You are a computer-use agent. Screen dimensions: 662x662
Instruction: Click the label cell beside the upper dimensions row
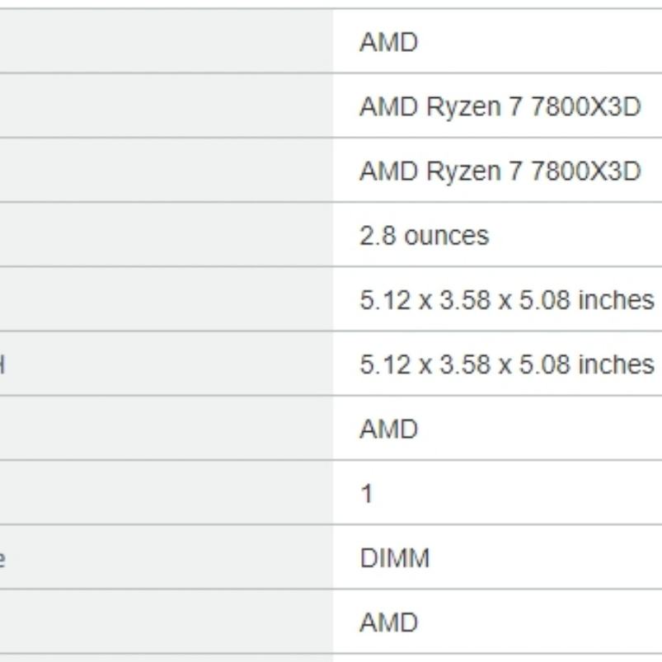pyautogui.click(x=165, y=299)
